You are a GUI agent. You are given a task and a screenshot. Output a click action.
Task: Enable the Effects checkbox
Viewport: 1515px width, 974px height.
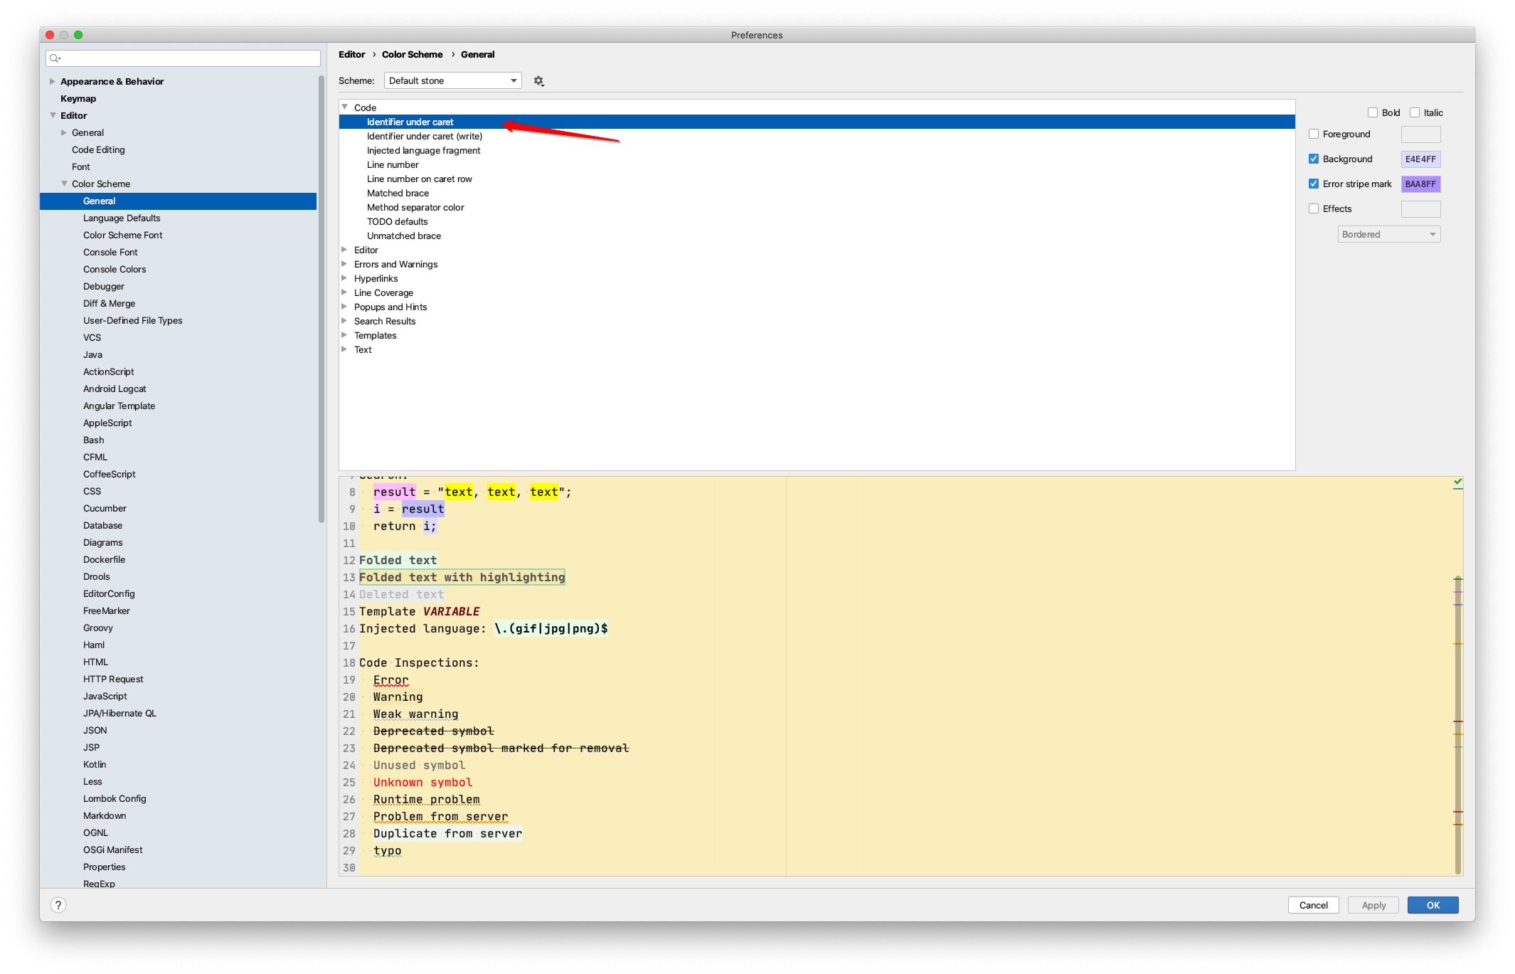[1314, 208]
